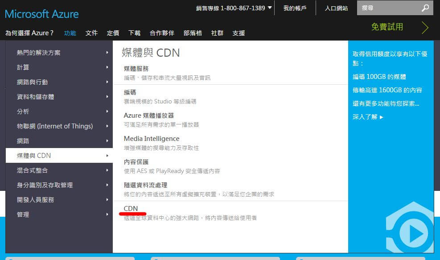Image resolution: width=440 pixels, height=260 pixels.
Task: Expand the 計算 submenu arrow
Action: [107, 67]
